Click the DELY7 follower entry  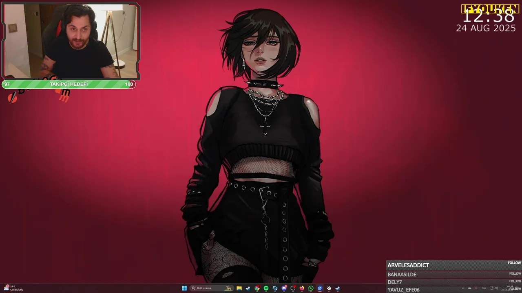454,282
